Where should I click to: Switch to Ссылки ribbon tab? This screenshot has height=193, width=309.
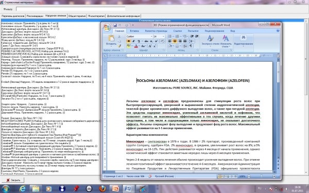[177, 31]
